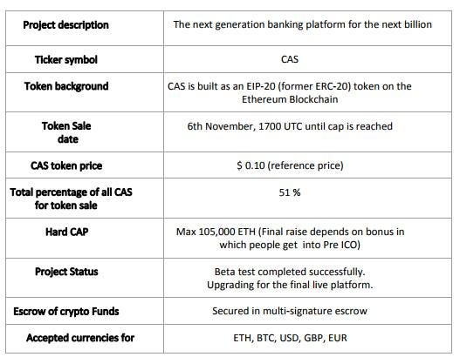
Task: Click 'Beta test completed successfully' text
Action: (290, 272)
